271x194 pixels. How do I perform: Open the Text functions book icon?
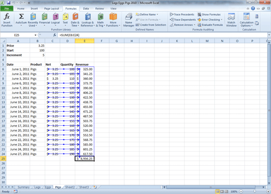tap(65, 17)
